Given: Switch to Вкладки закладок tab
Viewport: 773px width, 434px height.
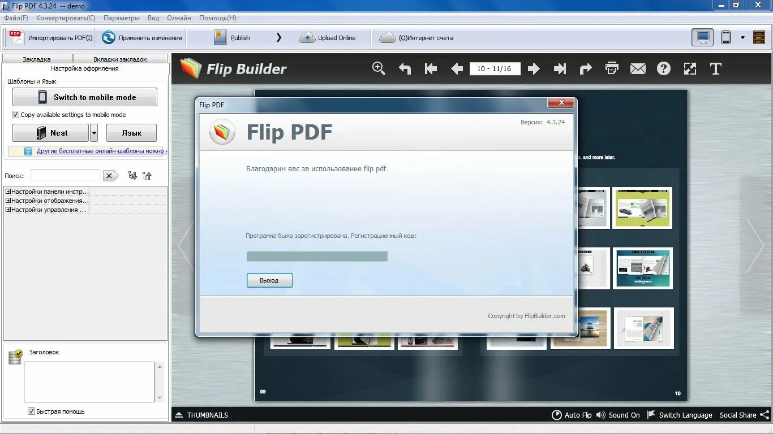Looking at the screenshot, I should [x=120, y=59].
